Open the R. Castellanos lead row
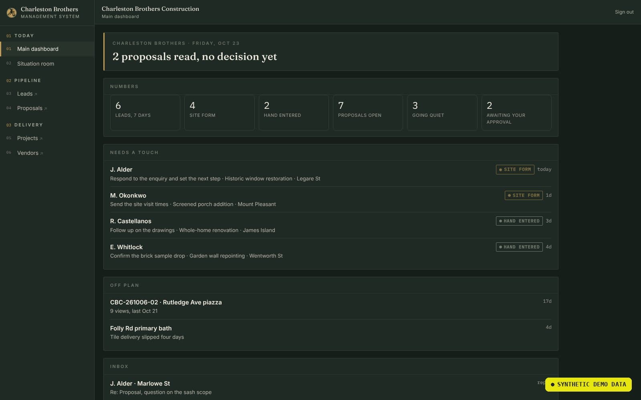 coord(331,225)
